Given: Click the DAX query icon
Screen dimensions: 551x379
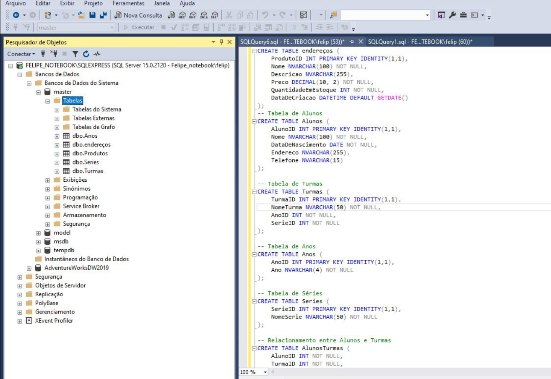Looking at the screenshot, I should click(x=214, y=16).
